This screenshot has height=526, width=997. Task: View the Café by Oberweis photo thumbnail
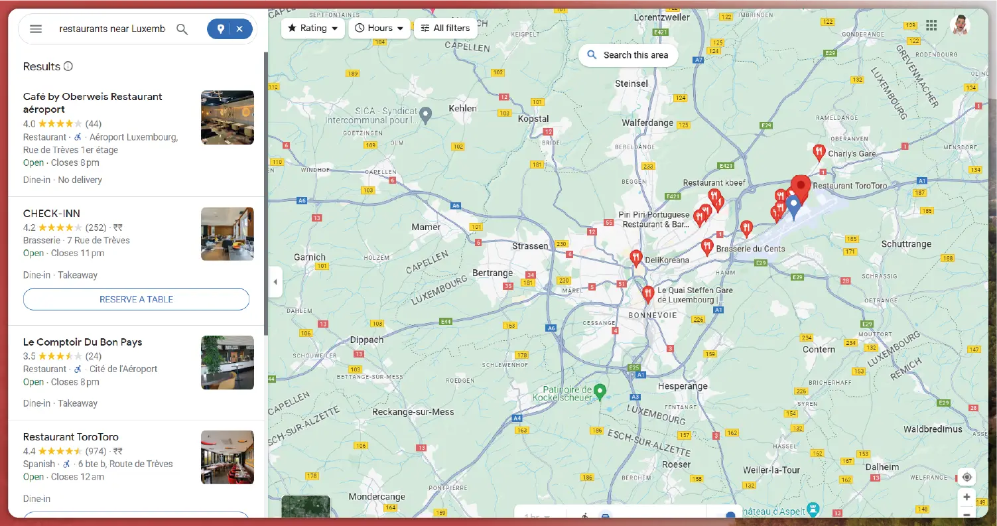coord(228,117)
